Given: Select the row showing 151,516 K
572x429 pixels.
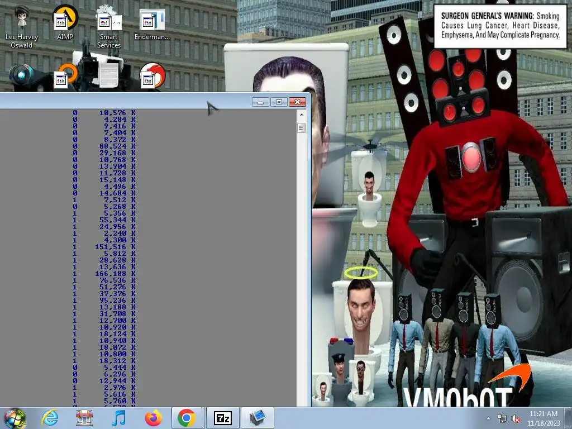Looking at the screenshot, I should point(104,247).
